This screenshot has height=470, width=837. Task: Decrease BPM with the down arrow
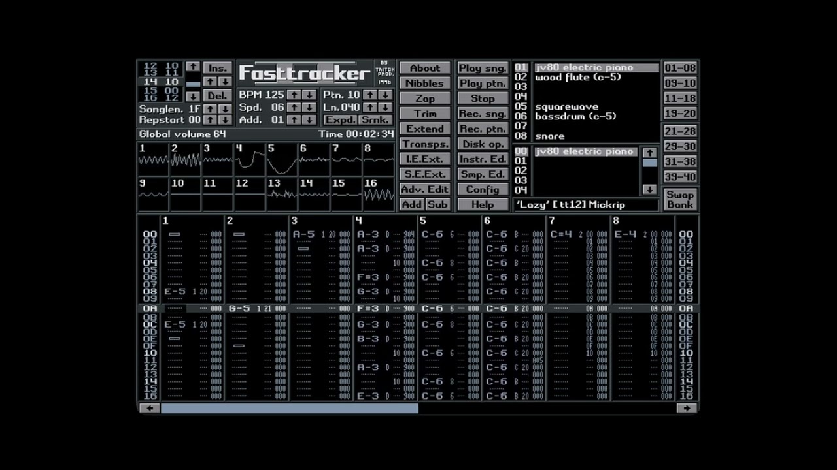pos(309,95)
